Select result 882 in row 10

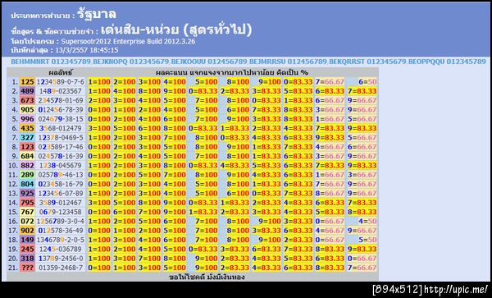click(x=27, y=165)
